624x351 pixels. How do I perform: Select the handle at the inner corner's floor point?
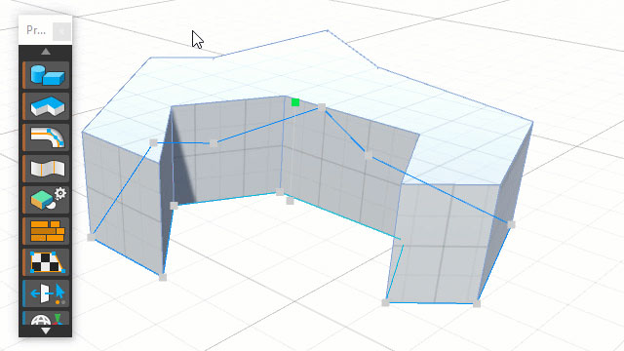280,192
